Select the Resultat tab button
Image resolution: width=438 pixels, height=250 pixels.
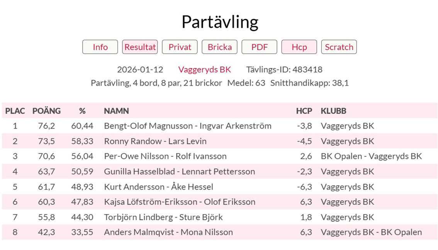point(140,47)
